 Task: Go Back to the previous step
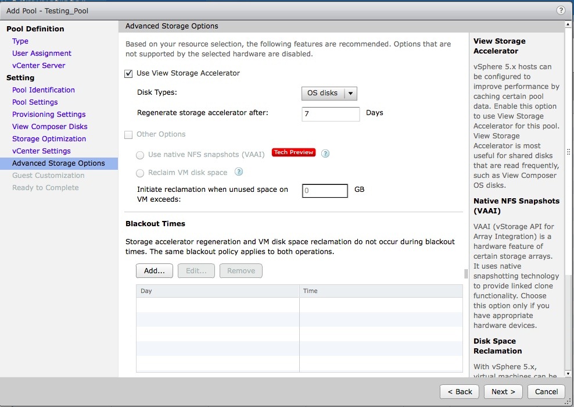click(459, 391)
